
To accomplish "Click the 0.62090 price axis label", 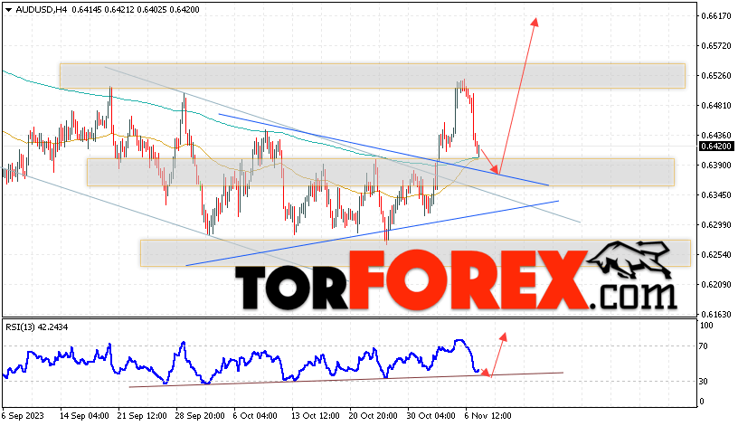I will click(x=716, y=285).
